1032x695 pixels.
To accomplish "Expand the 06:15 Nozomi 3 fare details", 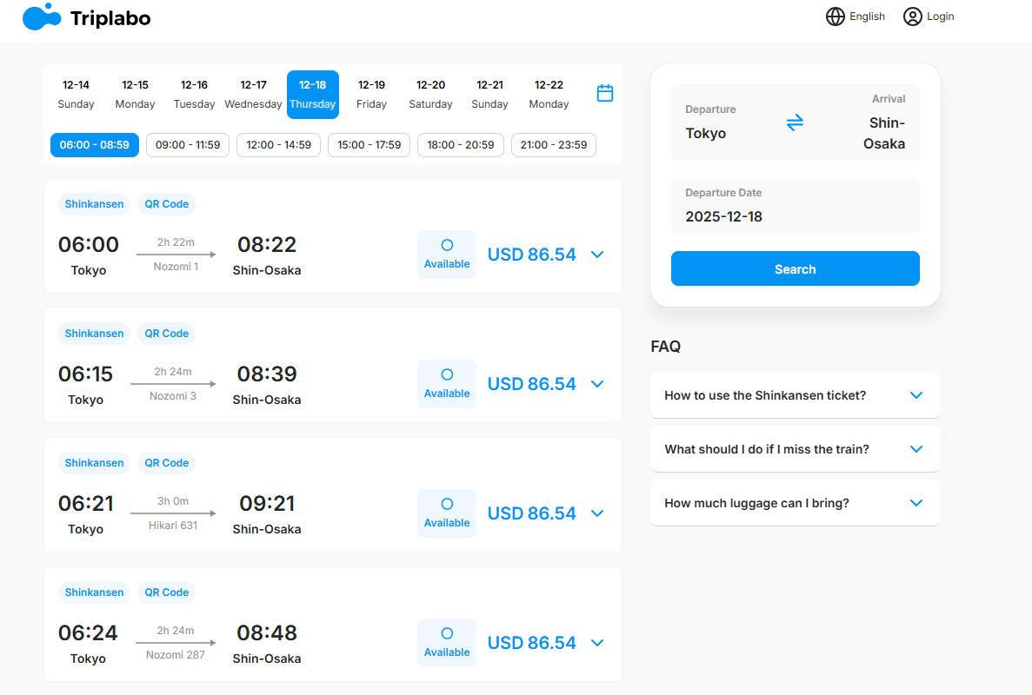I will (x=597, y=384).
